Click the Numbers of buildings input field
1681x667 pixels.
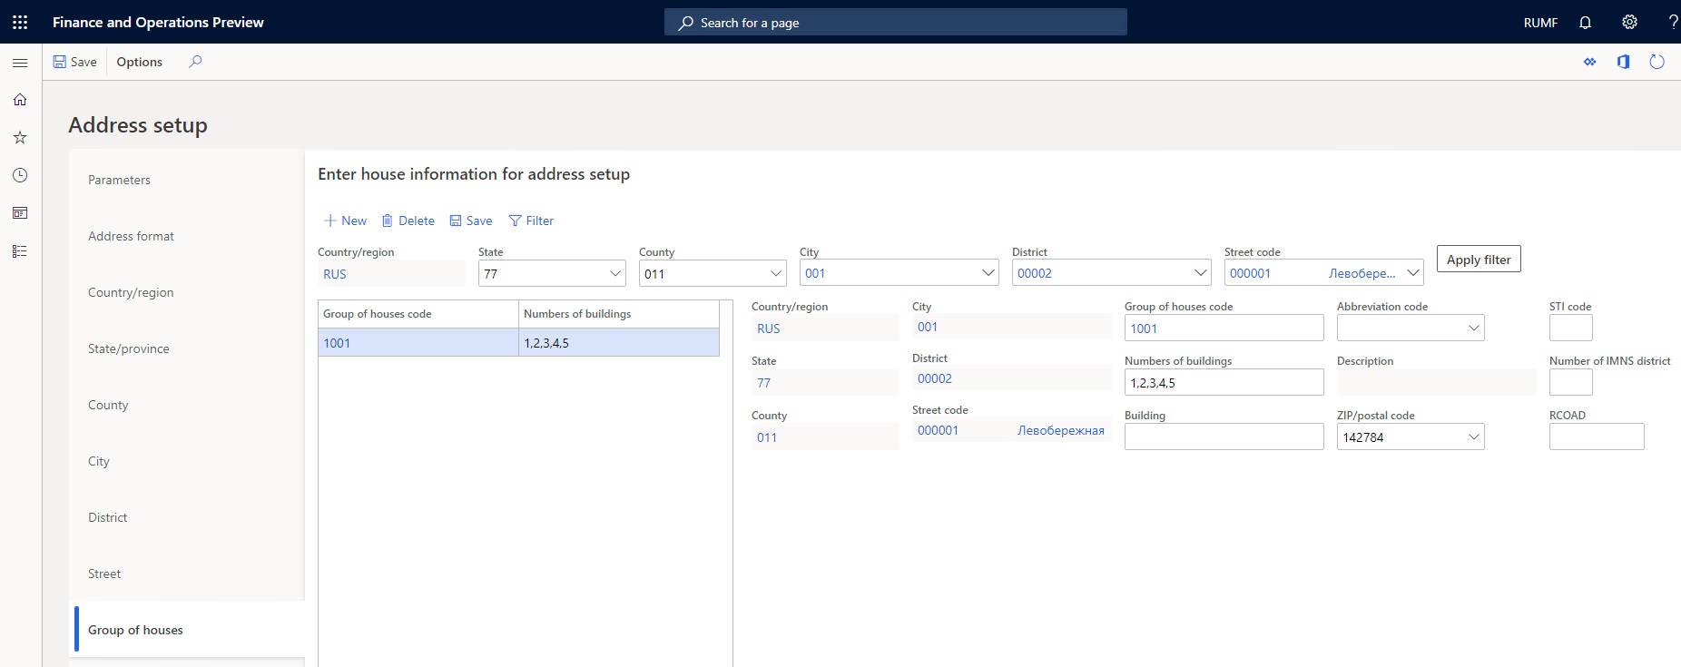(x=1224, y=382)
